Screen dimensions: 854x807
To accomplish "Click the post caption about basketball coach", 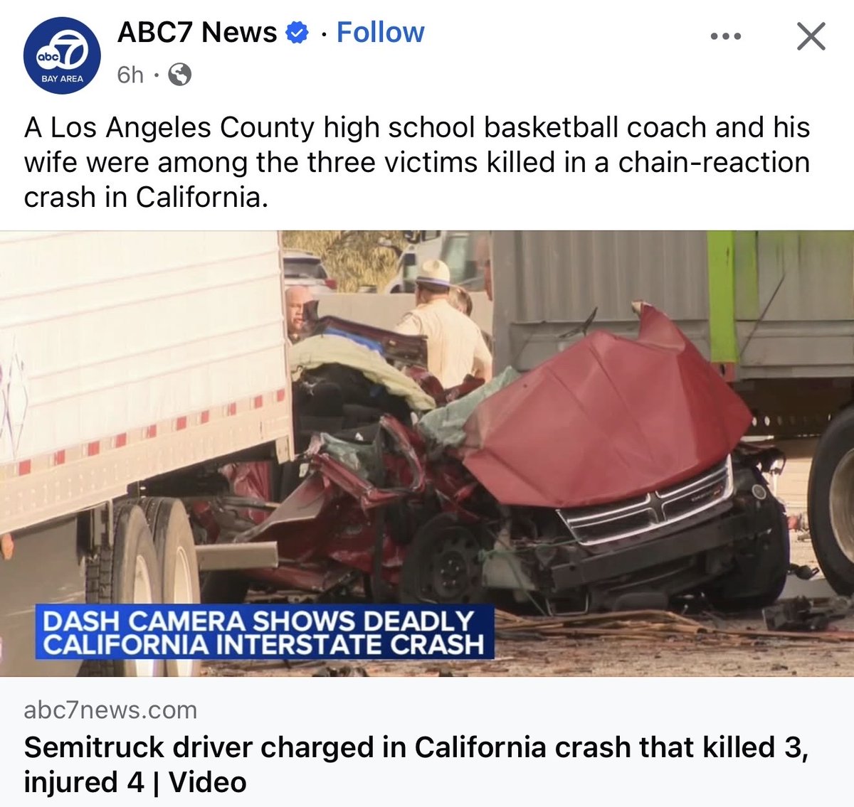I will [417, 162].
